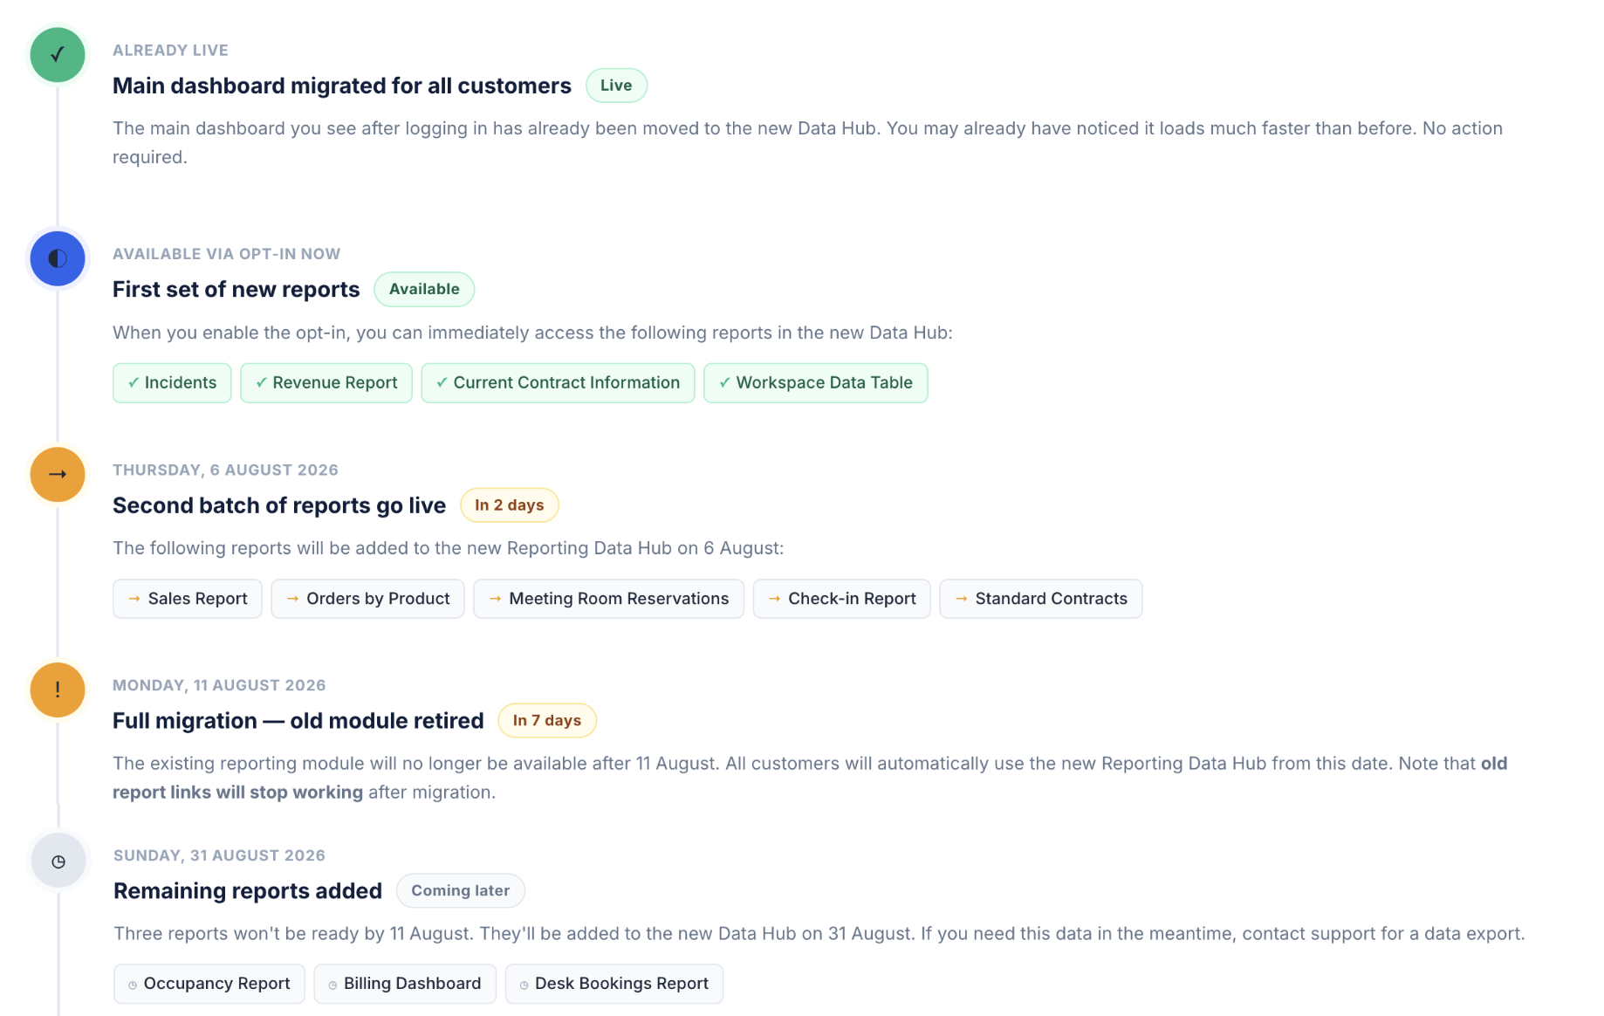Select the Revenue Report chip

click(x=326, y=383)
